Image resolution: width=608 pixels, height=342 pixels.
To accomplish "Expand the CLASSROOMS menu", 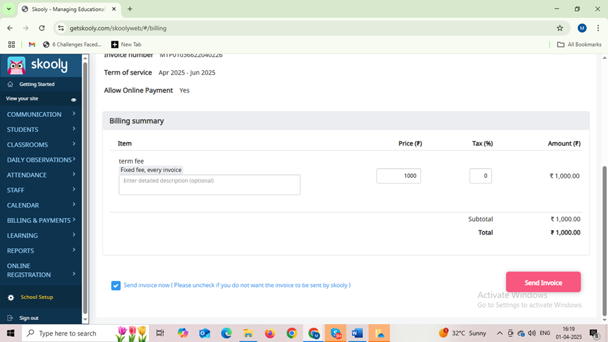I will point(41,145).
